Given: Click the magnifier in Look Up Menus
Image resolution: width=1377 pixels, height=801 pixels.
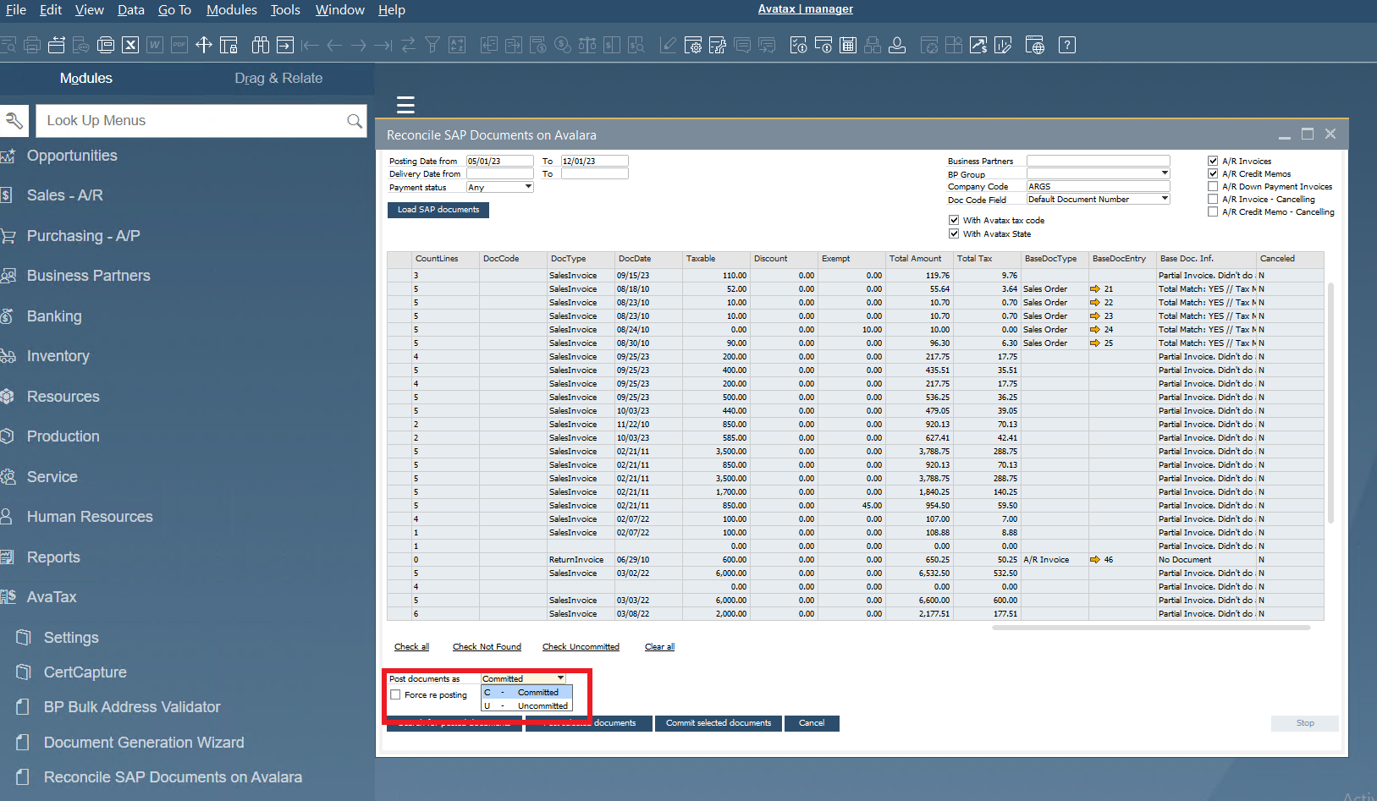Looking at the screenshot, I should tap(355, 121).
